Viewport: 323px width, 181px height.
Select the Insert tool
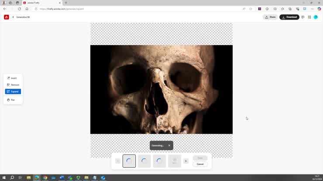pos(13,78)
